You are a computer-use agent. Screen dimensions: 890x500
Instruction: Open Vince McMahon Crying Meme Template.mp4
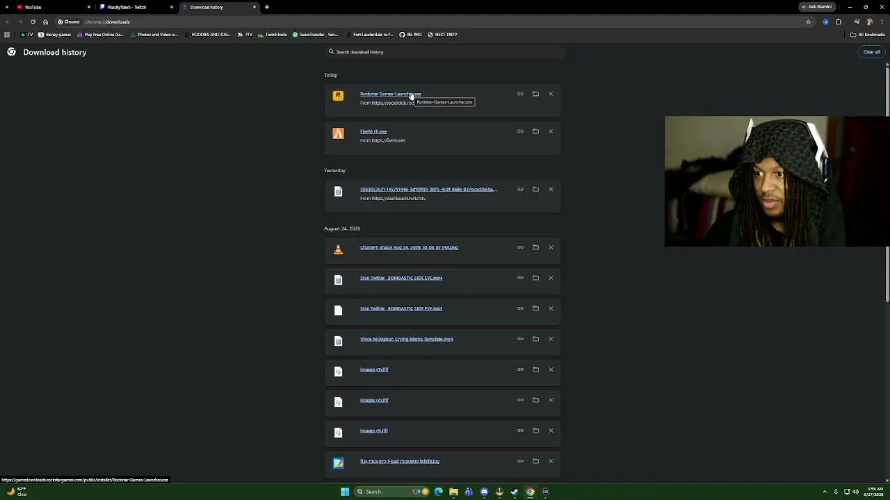click(x=407, y=339)
